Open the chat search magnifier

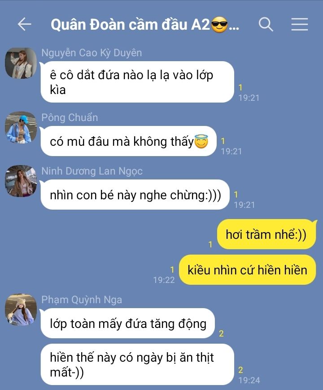tap(266, 24)
